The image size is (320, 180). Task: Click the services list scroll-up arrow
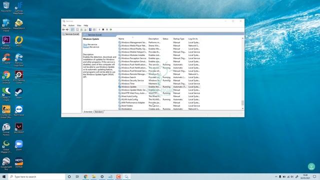coord(242,38)
